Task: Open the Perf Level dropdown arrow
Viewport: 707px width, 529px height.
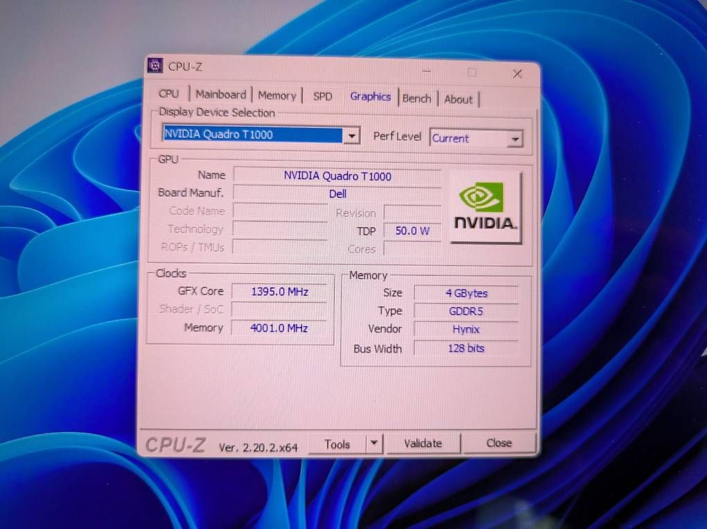Action: tap(514, 139)
